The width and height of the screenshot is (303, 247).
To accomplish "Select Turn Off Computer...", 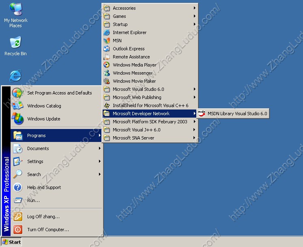I will coord(56,230).
